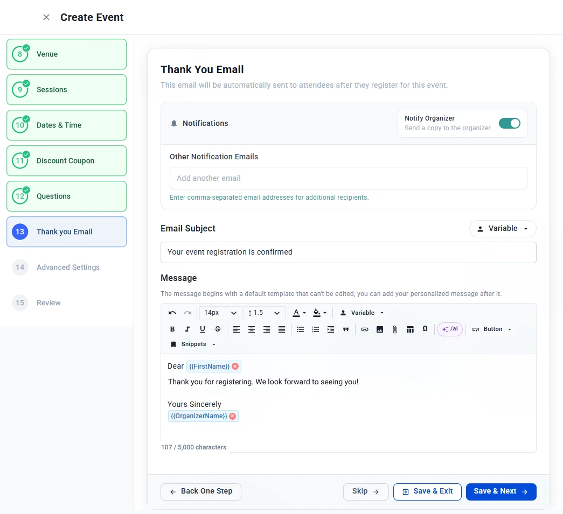Click Back One Step button
Viewport: 563px width, 514px height.
pos(201,491)
